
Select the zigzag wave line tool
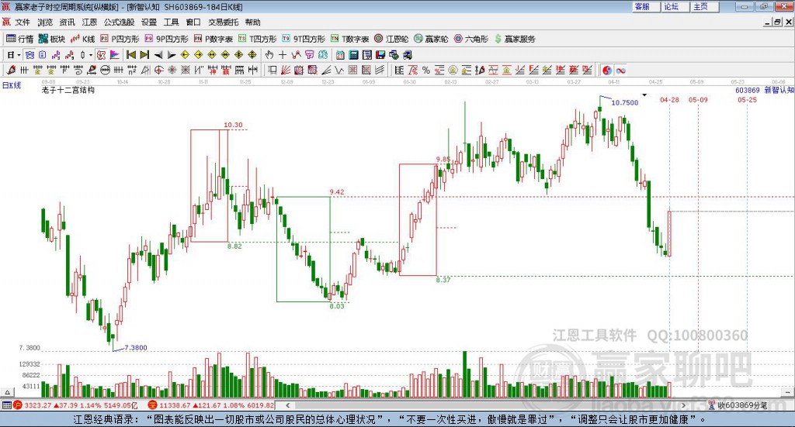click(x=339, y=70)
